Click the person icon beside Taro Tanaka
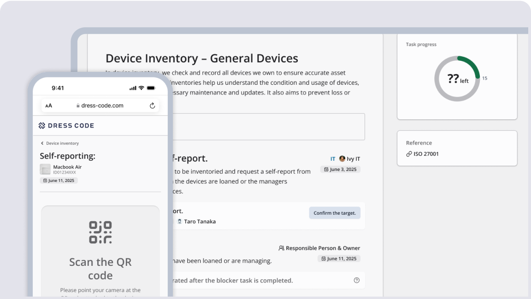 pyautogui.click(x=180, y=221)
